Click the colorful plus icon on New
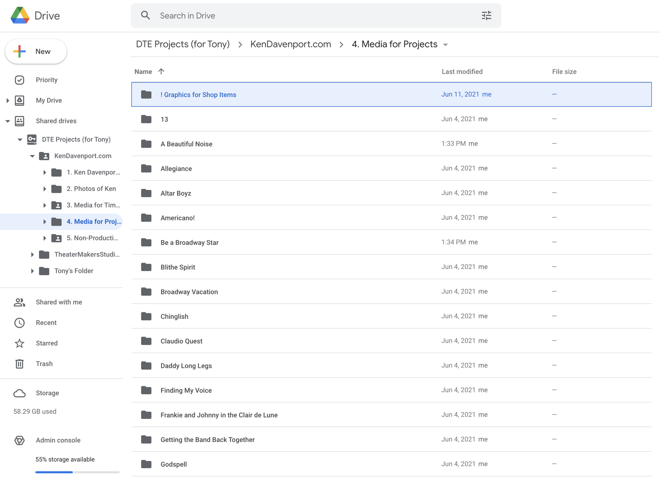Image resolution: width=659 pixels, height=481 pixels. (20, 51)
